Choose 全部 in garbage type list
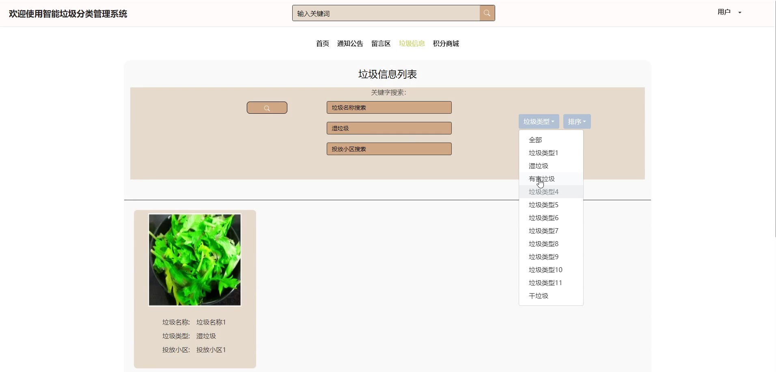The width and height of the screenshot is (776, 372). tap(551, 140)
